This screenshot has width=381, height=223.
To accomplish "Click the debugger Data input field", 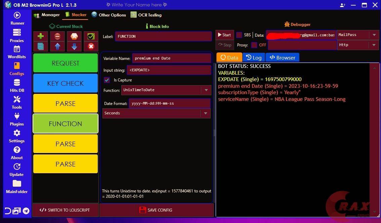I will tap(301, 35).
